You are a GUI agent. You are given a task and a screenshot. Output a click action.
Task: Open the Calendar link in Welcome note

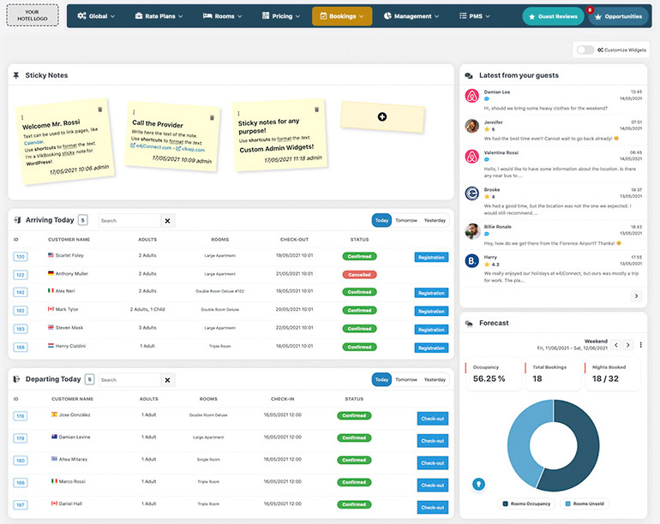(x=33, y=143)
